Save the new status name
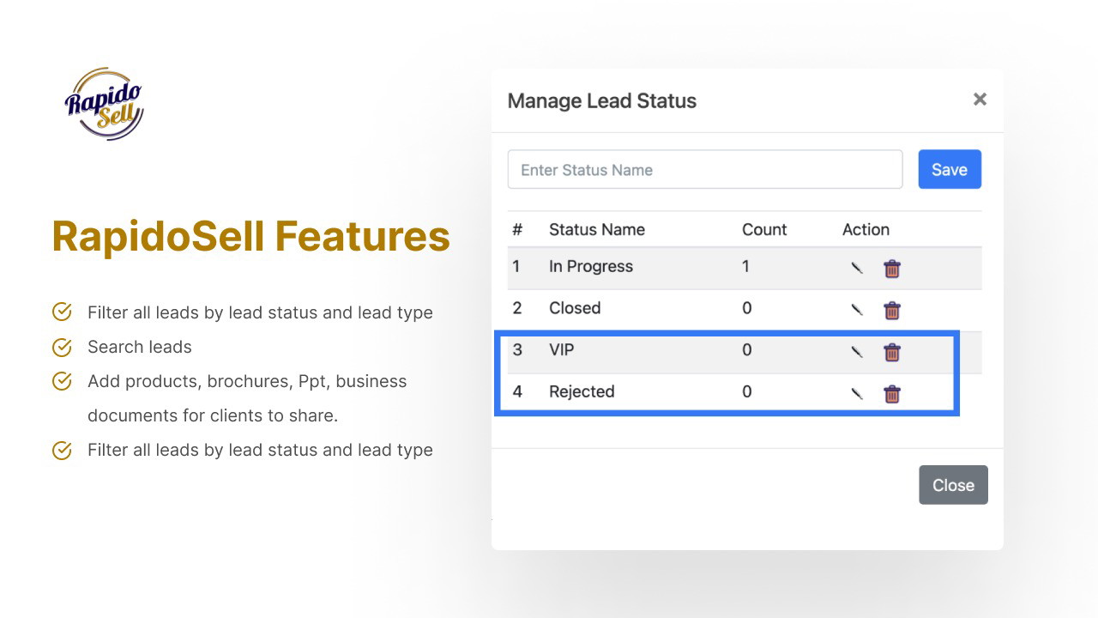Image resolution: width=1098 pixels, height=618 pixels. tap(950, 169)
